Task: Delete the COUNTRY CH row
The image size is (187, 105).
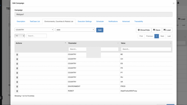Action: (17, 59)
